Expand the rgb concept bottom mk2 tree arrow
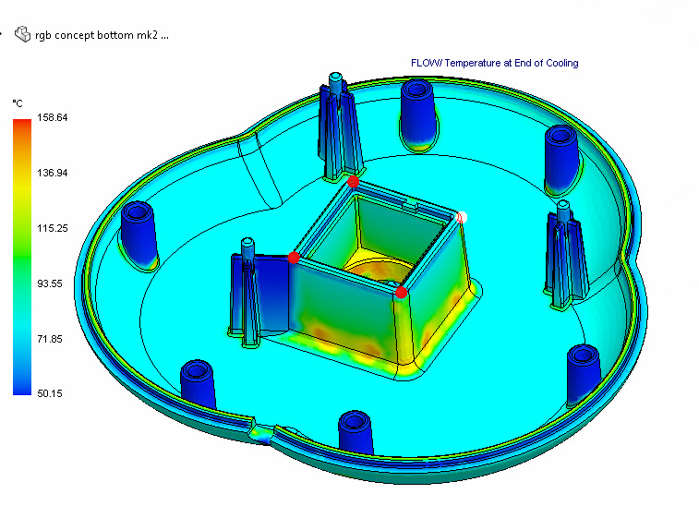 [x=1, y=34]
